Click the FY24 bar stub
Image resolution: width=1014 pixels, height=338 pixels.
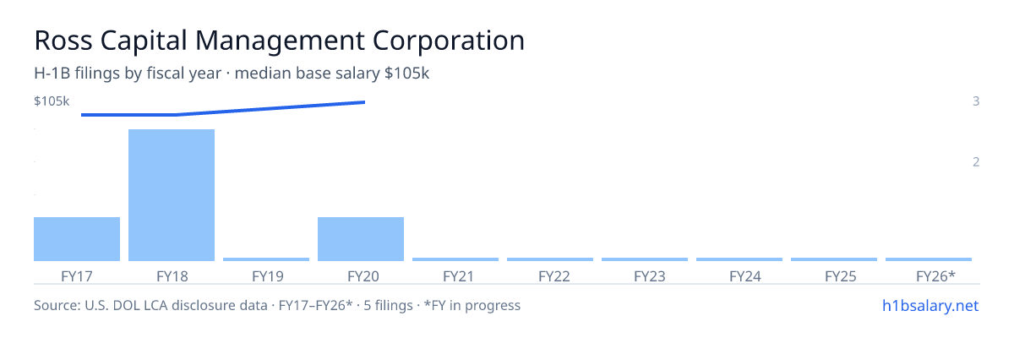coord(739,259)
